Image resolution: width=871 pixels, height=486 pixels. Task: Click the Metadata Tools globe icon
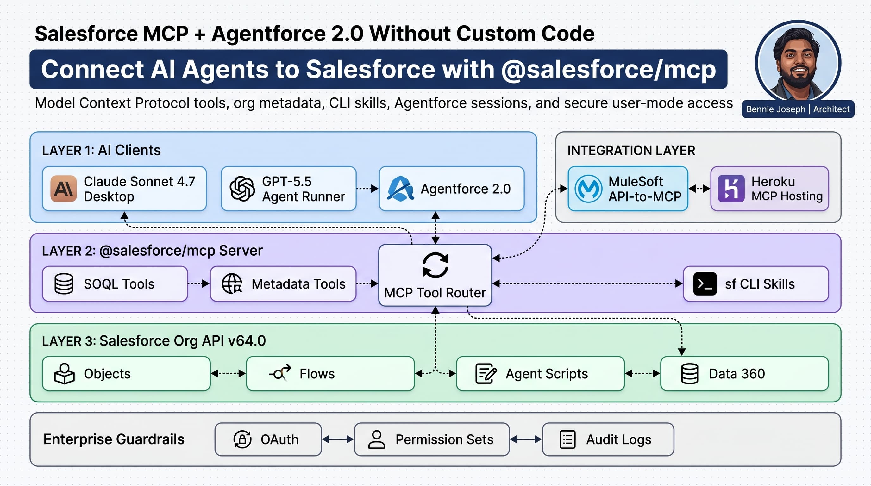[x=232, y=283]
